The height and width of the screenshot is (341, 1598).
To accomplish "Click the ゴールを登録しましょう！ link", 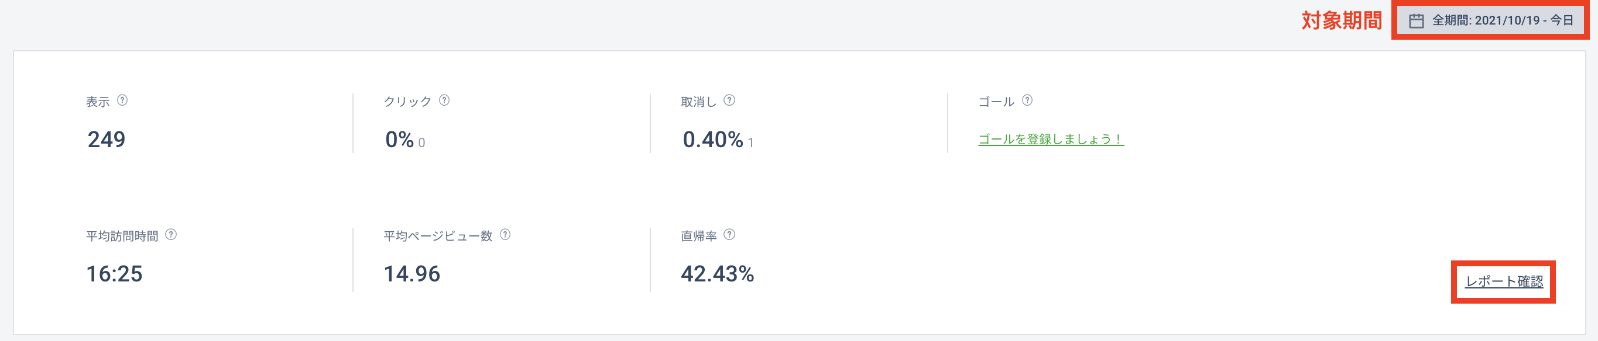I will [1051, 139].
